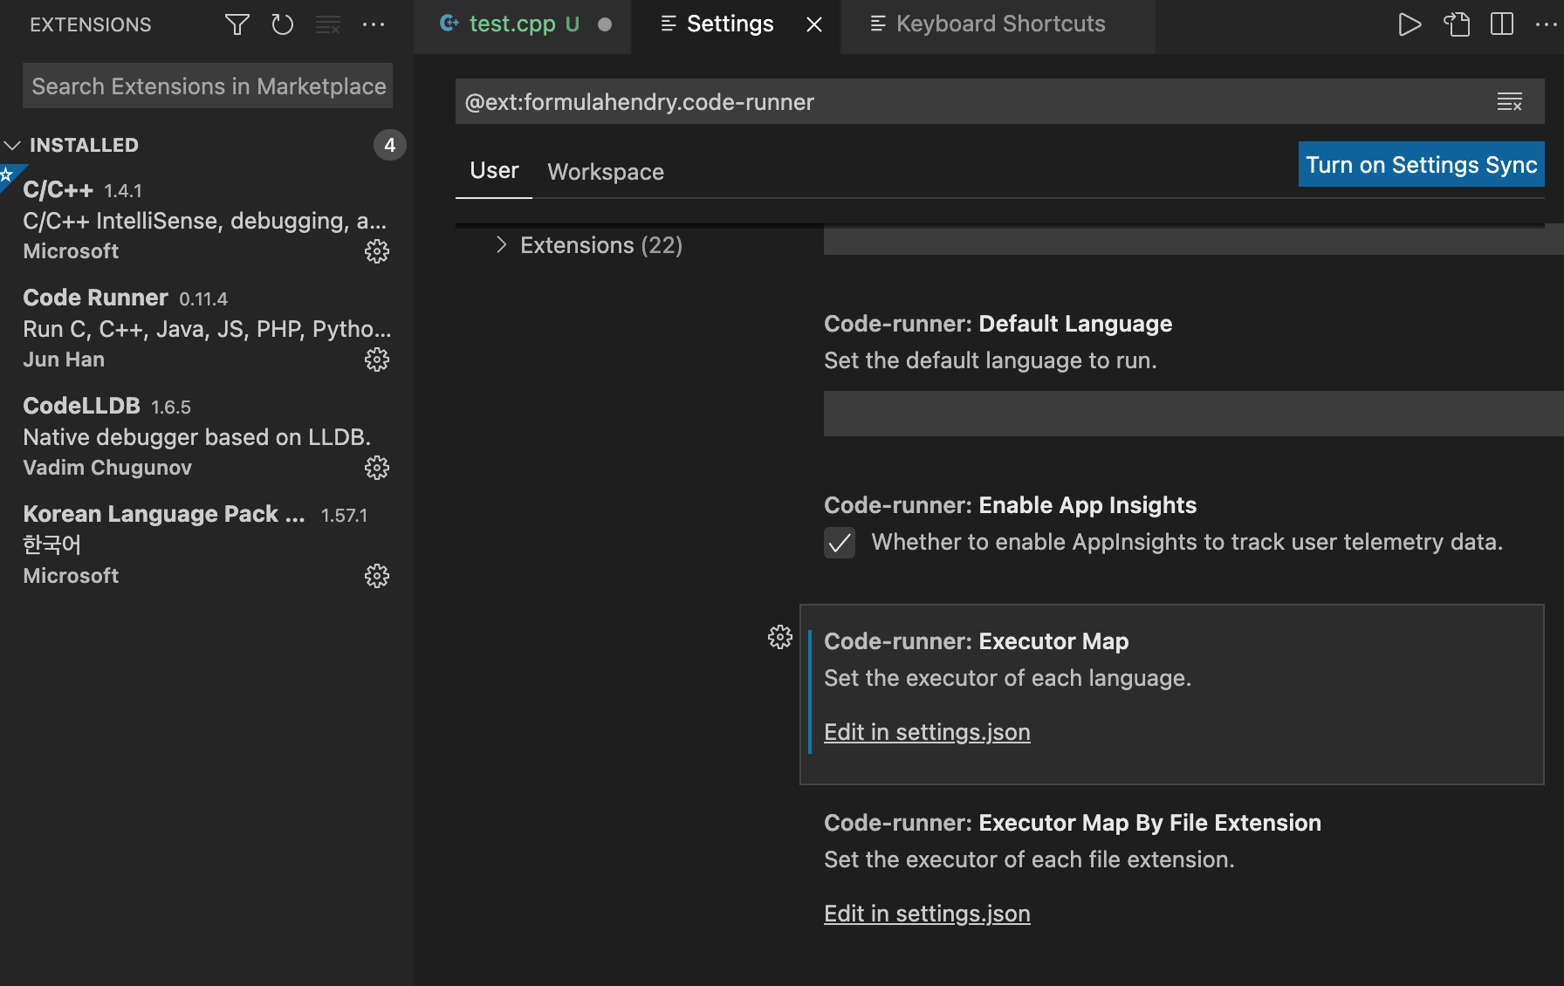Click the unsaved dot on test.cpp tab
The height and width of the screenshot is (986, 1564).
point(605,24)
